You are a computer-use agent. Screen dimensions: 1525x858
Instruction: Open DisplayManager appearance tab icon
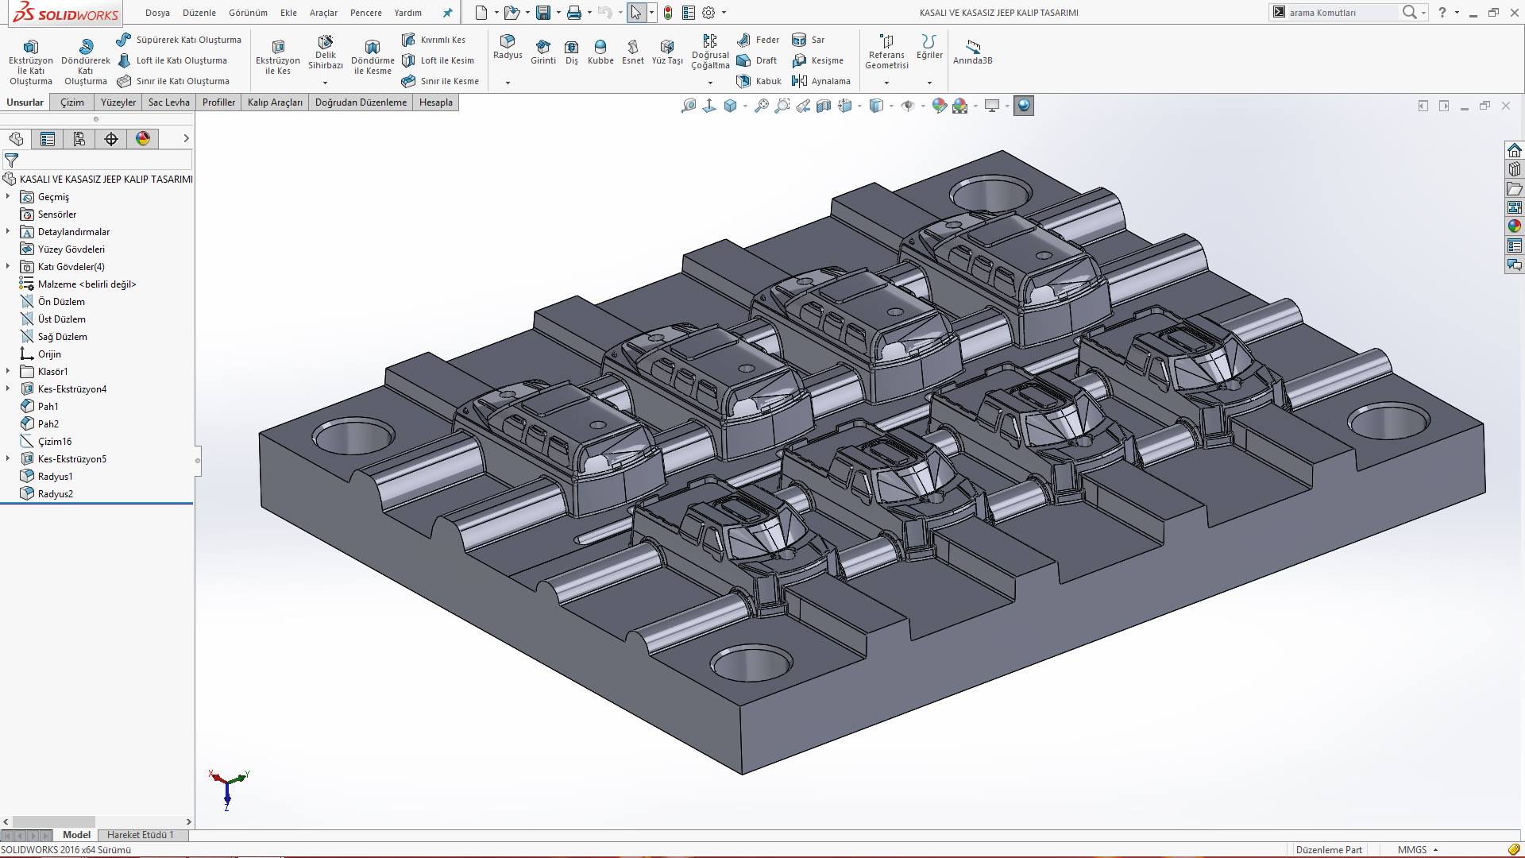coord(143,139)
